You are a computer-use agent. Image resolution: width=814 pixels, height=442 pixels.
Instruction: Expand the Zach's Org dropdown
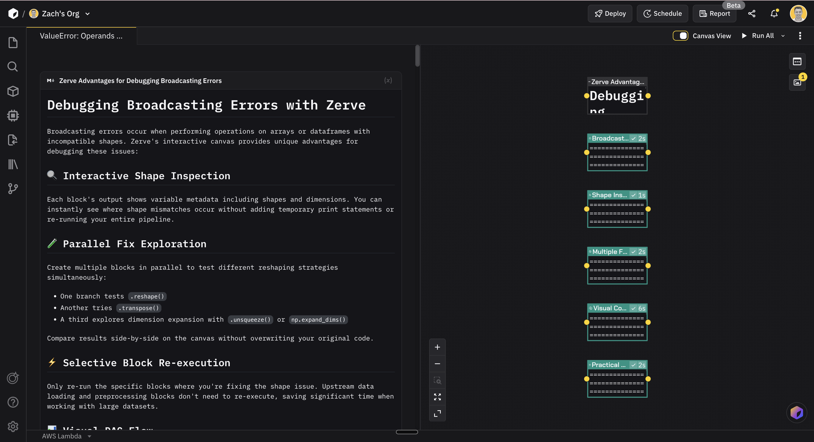click(x=87, y=14)
